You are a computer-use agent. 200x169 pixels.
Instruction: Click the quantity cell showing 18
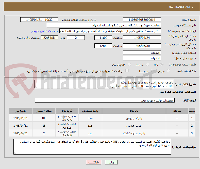click(44, 126)
